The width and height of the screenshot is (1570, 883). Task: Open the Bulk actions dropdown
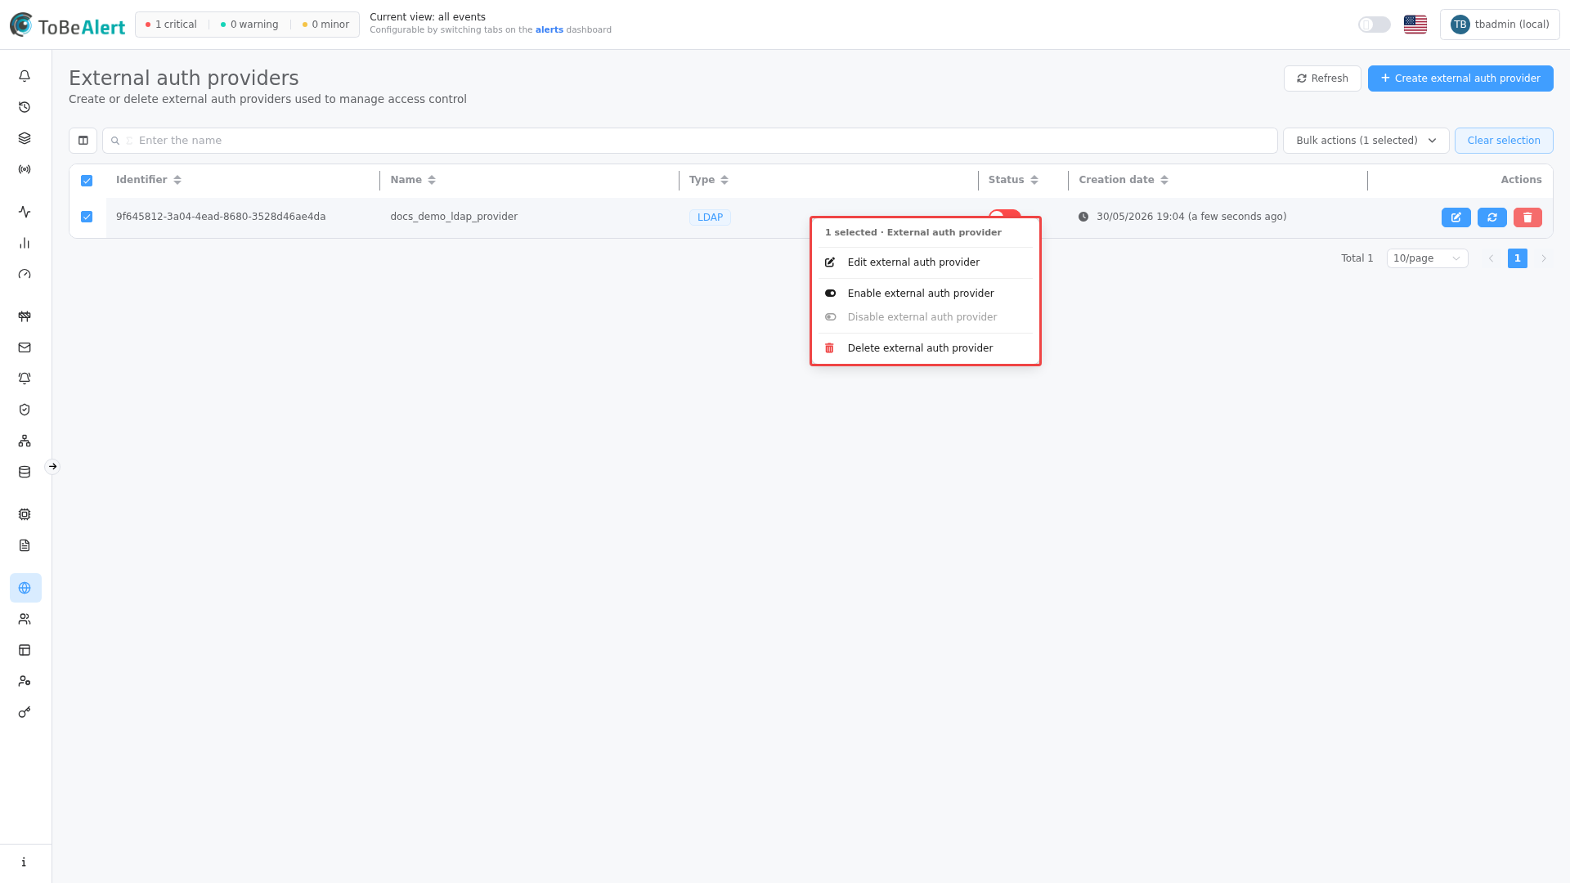1366,141
